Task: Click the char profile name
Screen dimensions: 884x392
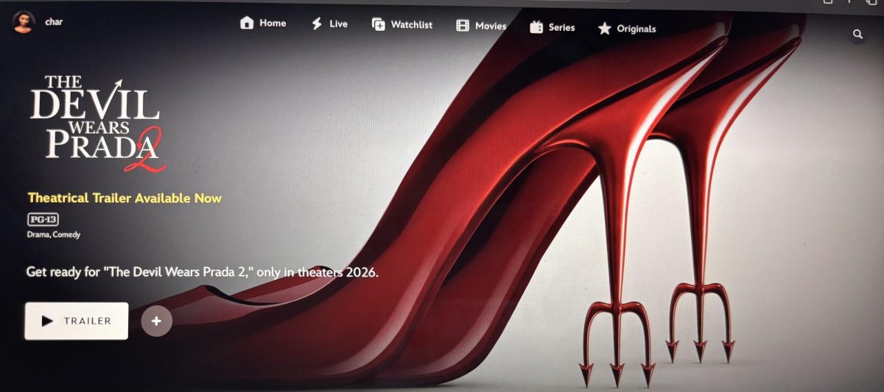Action: click(x=55, y=22)
